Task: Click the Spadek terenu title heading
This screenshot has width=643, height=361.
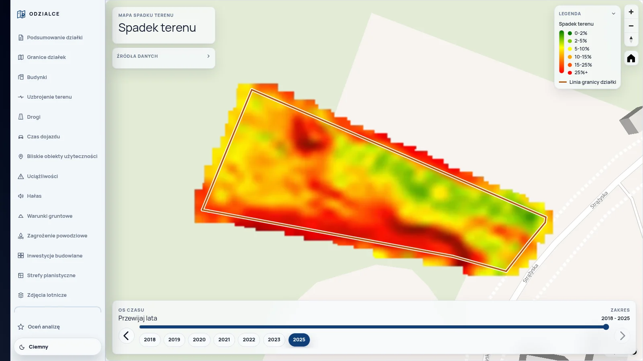Action: coord(157,28)
